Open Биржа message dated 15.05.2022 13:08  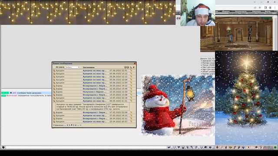[94, 95]
